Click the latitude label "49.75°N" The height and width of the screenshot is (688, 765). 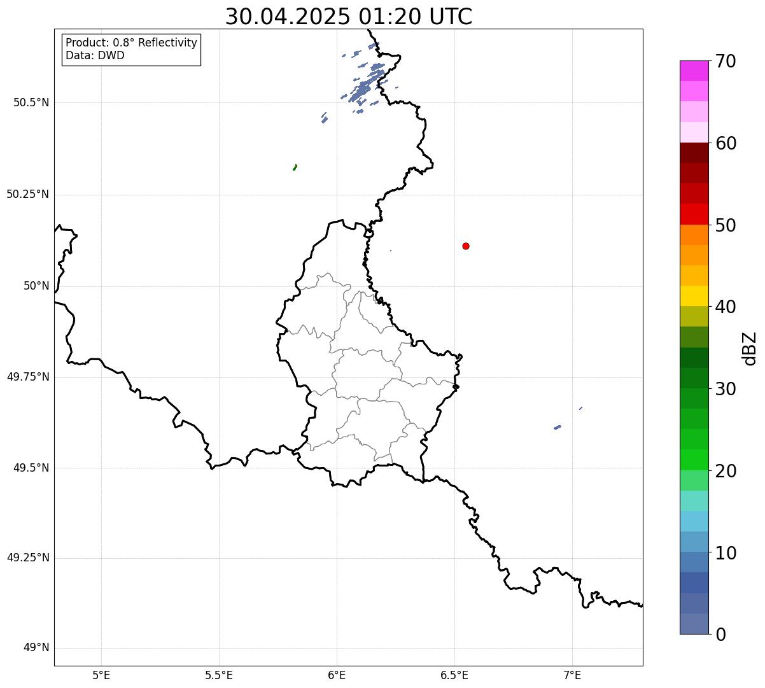tap(27, 377)
